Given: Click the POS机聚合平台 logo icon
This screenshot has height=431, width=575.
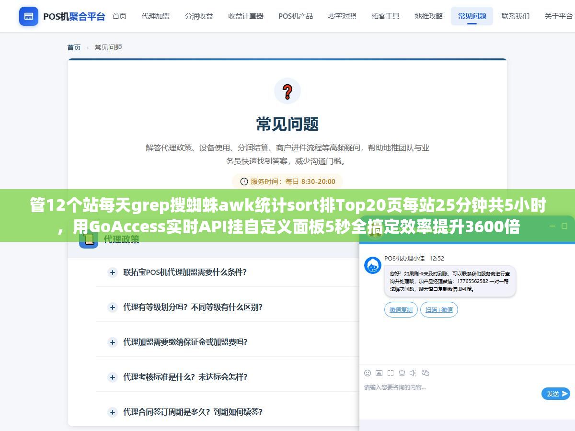Looking at the screenshot, I should [x=29, y=16].
